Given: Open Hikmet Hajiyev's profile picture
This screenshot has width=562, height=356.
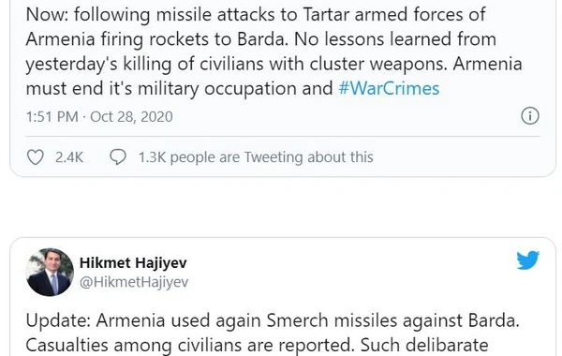Looking at the screenshot, I should click(x=50, y=272).
